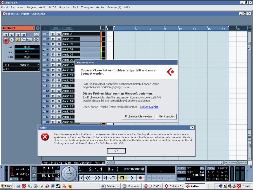Image resolution: width=253 pixels, height=190 pixels.
Task: Click the Audio 05 track waveform icon
Action: 44,55
